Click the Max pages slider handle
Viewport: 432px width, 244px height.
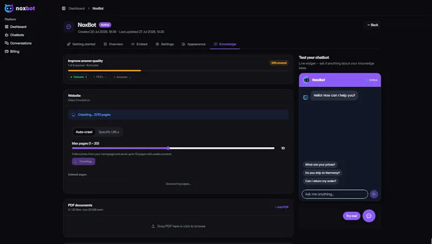(168, 148)
